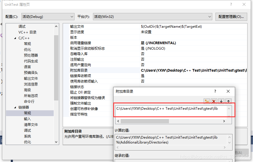Select 预编译头 tree item
Image resolution: width=253 pixels, height=162 pixels.
[x=31, y=72]
